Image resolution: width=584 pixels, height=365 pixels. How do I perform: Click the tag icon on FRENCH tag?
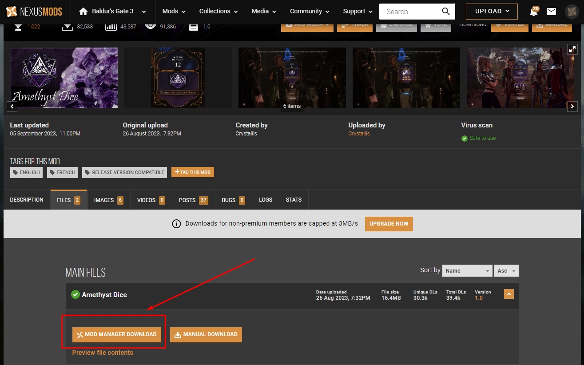click(x=52, y=172)
